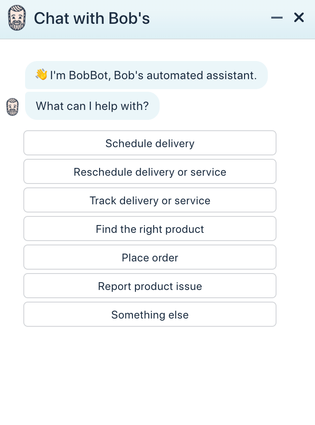Pick the Something else option

click(x=150, y=315)
